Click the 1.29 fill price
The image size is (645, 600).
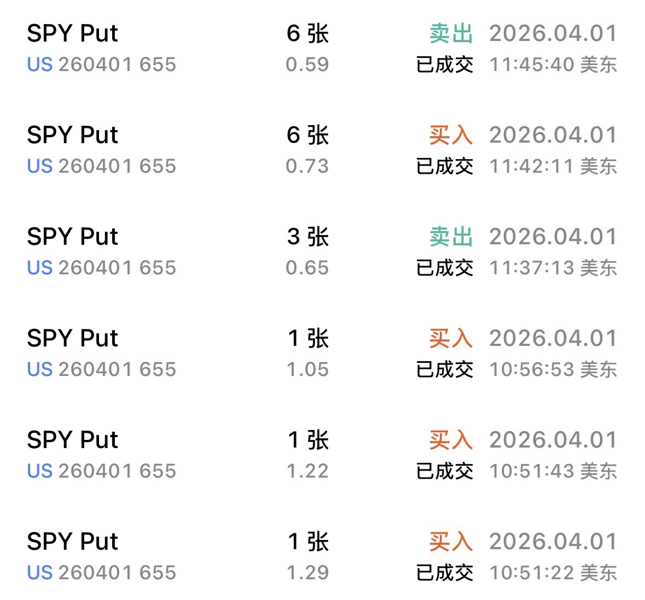point(307,573)
